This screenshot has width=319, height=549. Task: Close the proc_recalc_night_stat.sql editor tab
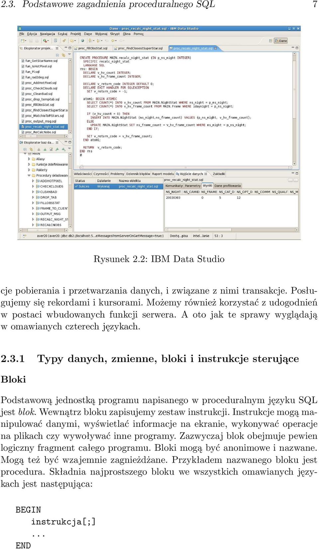click(x=215, y=48)
